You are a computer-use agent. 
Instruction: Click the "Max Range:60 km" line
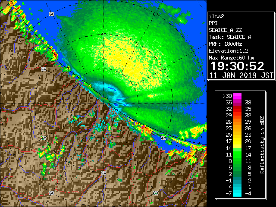[231, 58]
